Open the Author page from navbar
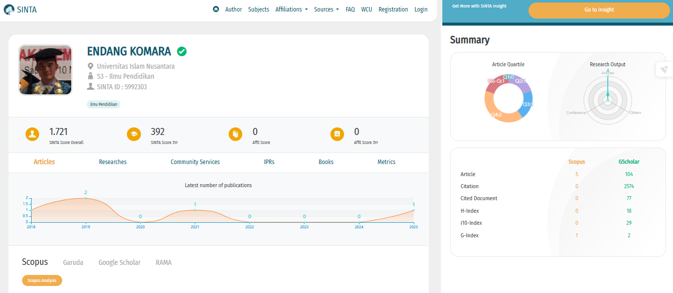 234,10
